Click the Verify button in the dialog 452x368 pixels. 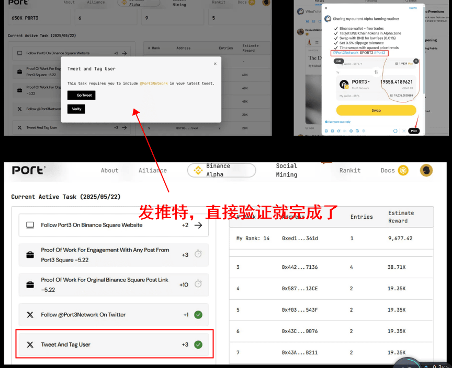76,109
